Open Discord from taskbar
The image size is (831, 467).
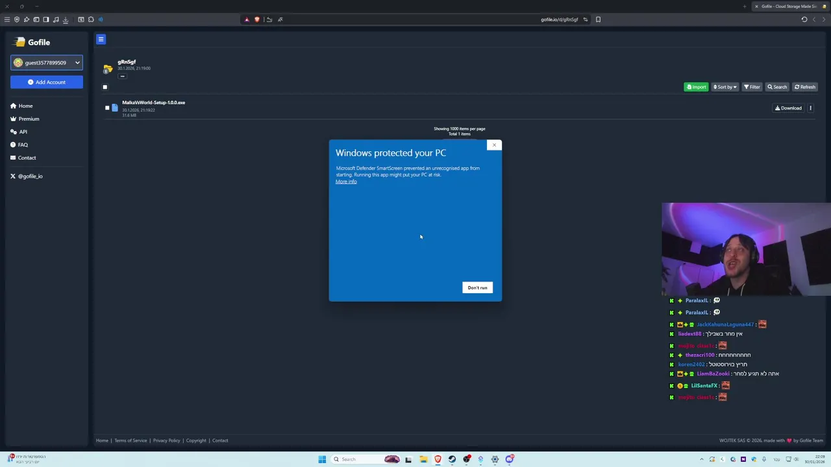pyautogui.click(x=510, y=459)
